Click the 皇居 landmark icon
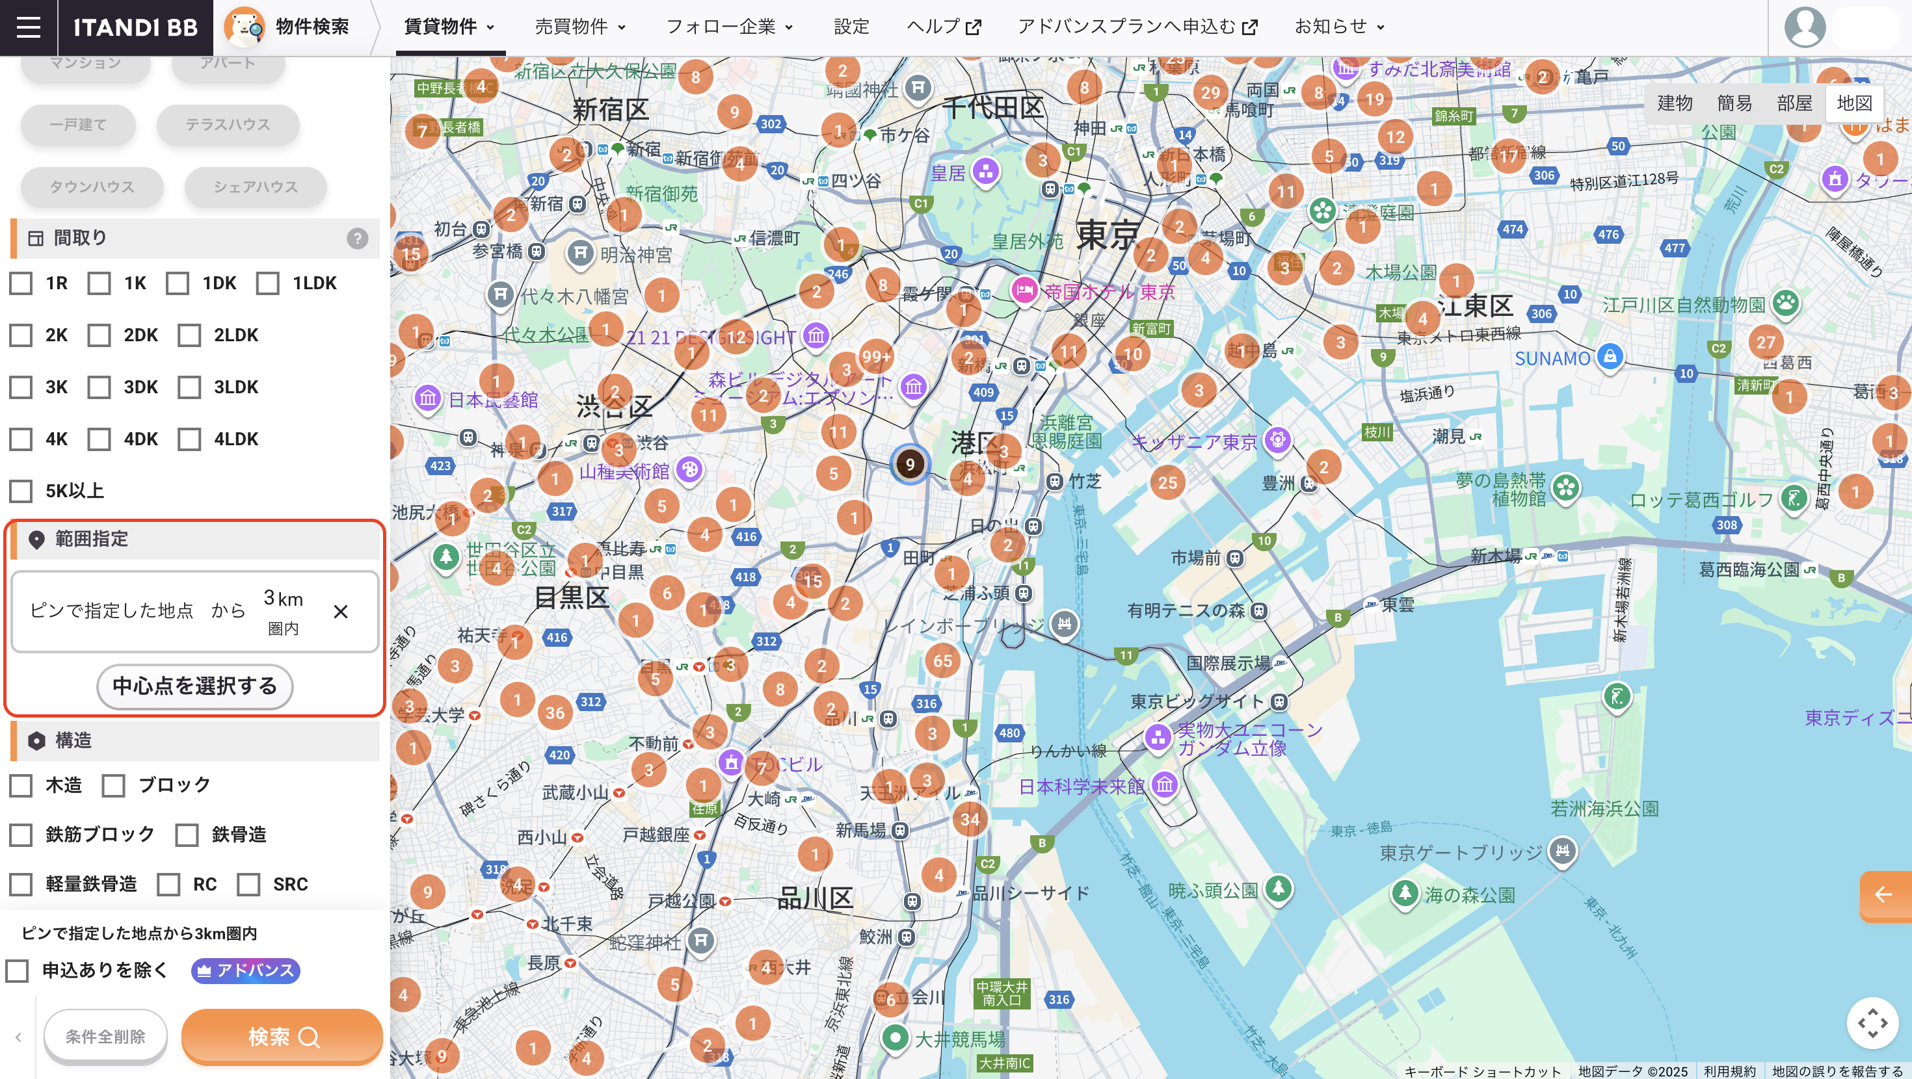This screenshot has height=1079, width=1912. (x=986, y=172)
